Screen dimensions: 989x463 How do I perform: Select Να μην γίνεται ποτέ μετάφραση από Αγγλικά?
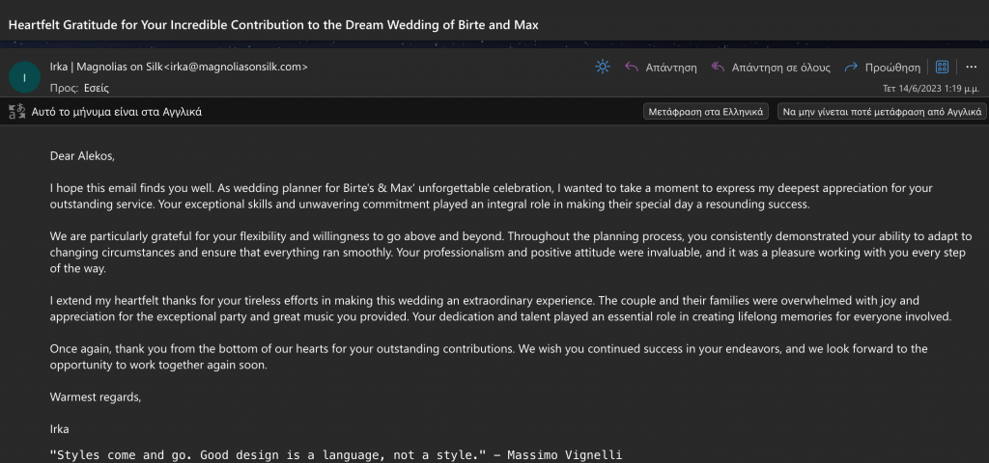click(x=882, y=112)
